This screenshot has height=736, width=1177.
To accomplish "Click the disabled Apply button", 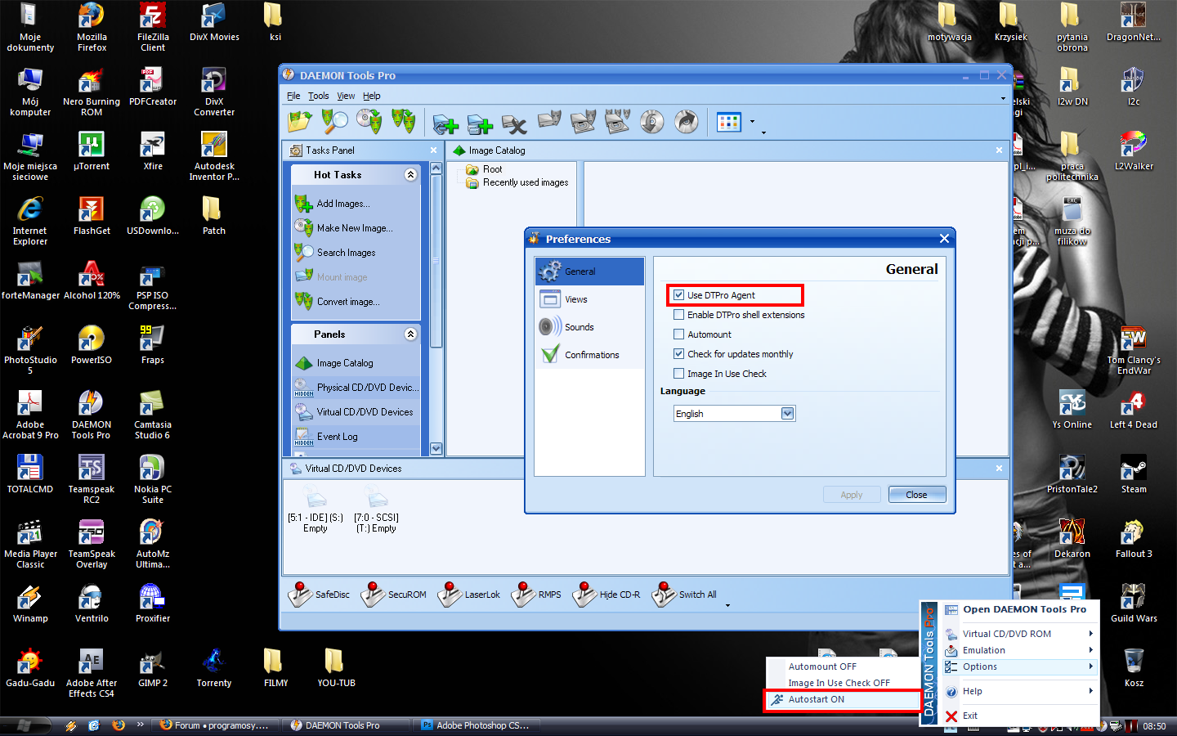I will (x=852, y=495).
